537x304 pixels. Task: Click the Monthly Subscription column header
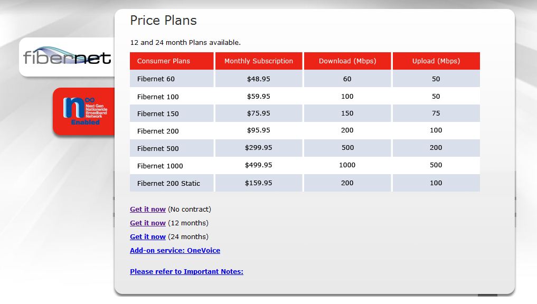[259, 61]
